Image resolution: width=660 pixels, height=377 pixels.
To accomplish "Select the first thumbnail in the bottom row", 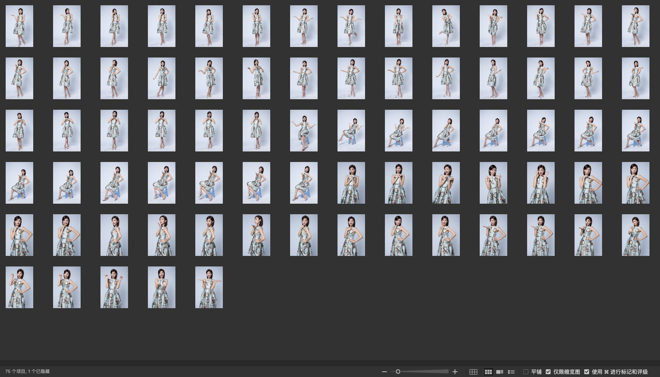I will pyautogui.click(x=19, y=288).
